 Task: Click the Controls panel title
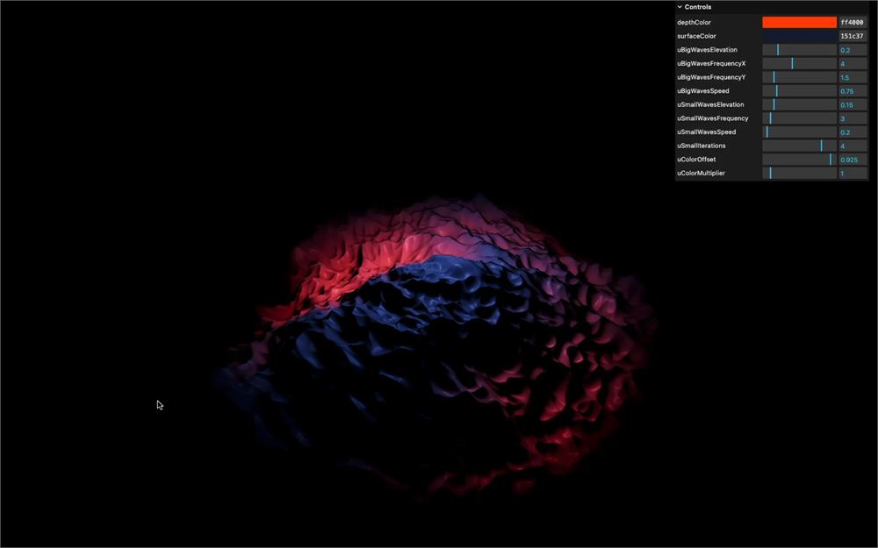pyautogui.click(x=698, y=7)
